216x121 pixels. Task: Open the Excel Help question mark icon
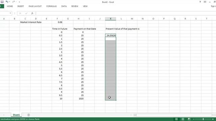200,2
